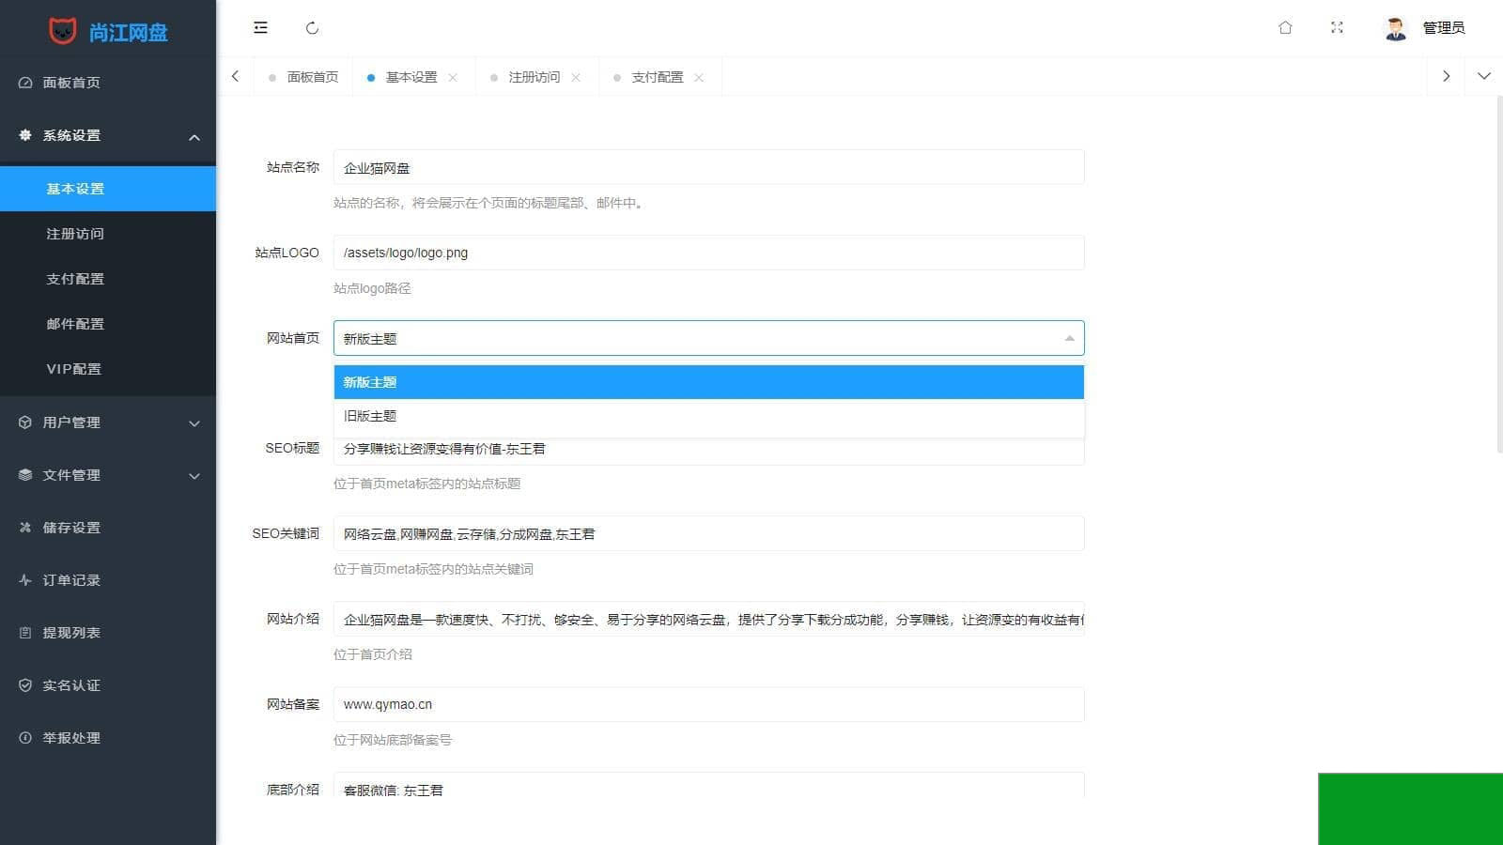Screen dimensions: 1503x845
Task: Focus the 站点LOGO path field
Action: [x=709, y=253]
